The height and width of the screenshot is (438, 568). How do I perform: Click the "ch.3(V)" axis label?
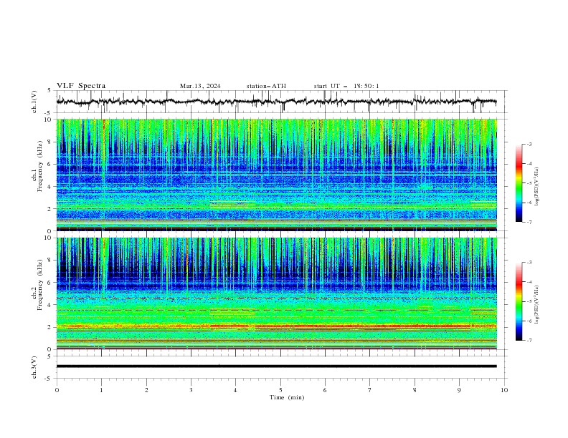[34, 367]
